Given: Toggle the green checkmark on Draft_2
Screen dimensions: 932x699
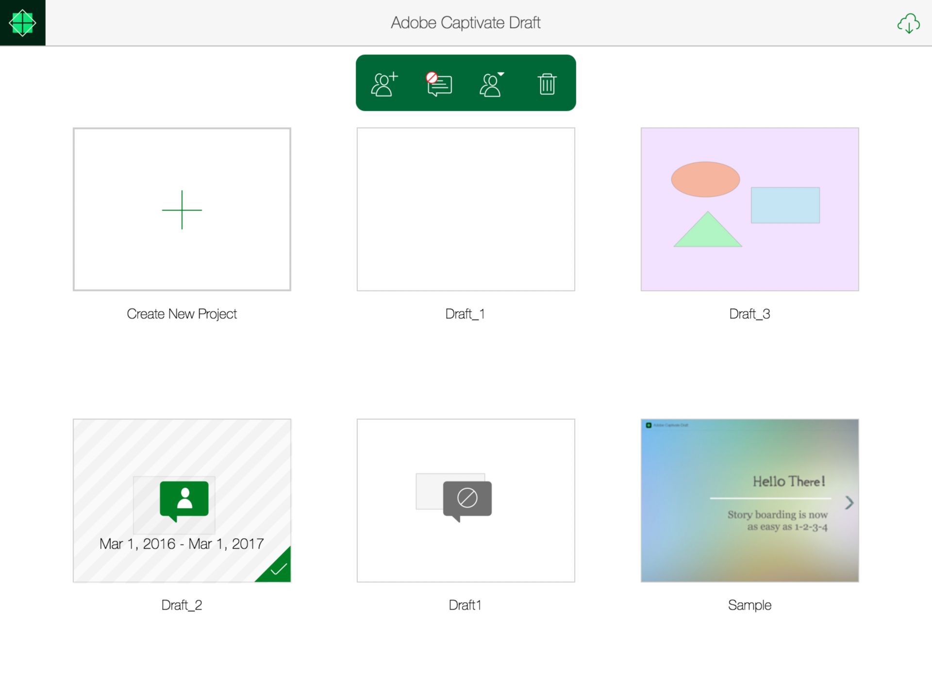Looking at the screenshot, I should coord(278,568).
